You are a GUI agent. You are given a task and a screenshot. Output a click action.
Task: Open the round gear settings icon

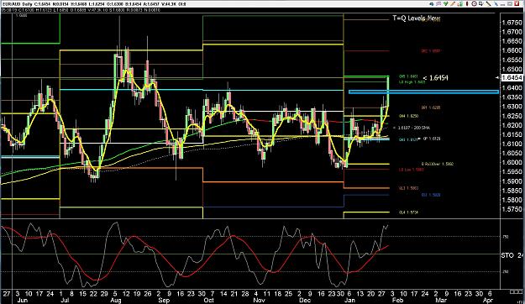click(474, 3)
